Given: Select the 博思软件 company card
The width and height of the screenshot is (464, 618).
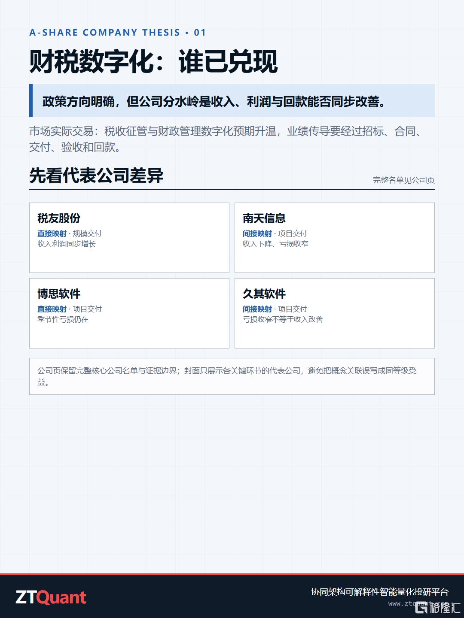Looking at the screenshot, I should (x=129, y=313).
